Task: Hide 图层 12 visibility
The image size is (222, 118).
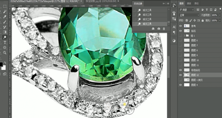Action: click(180, 75)
